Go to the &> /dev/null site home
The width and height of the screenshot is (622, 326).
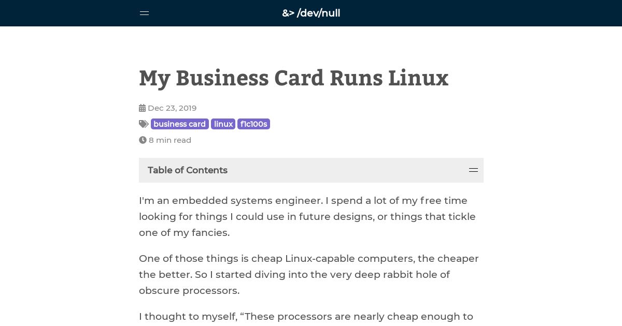coord(311,13)
